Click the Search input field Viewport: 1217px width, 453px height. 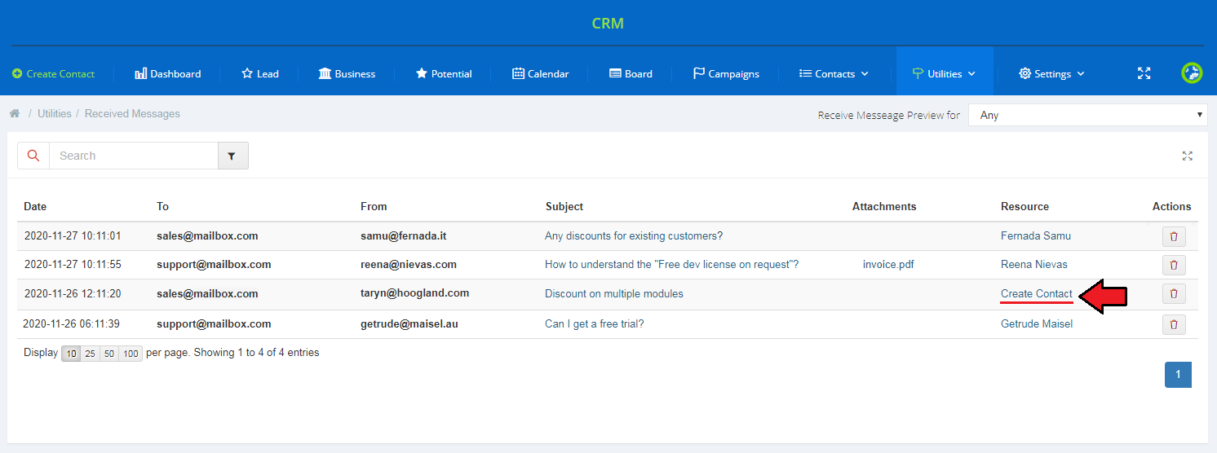tap(134, 156)
